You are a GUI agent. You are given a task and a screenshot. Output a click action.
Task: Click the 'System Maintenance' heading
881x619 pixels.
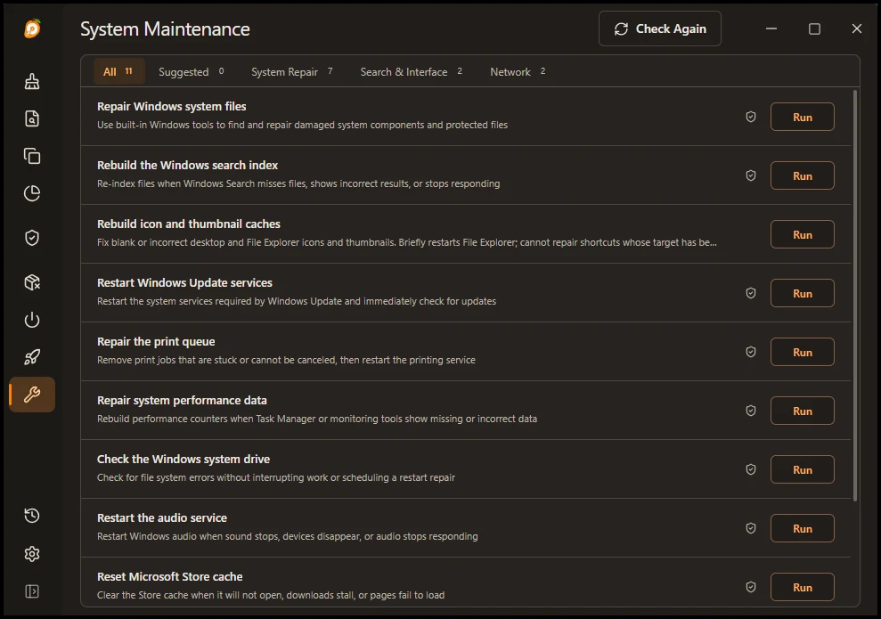pos(165,29)
